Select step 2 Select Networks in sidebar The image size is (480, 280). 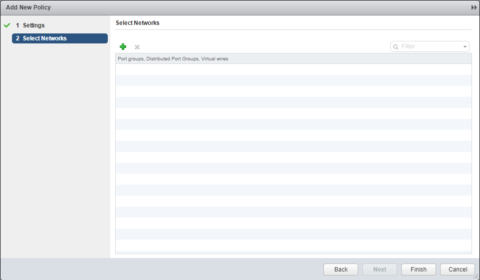pos(59,38)
